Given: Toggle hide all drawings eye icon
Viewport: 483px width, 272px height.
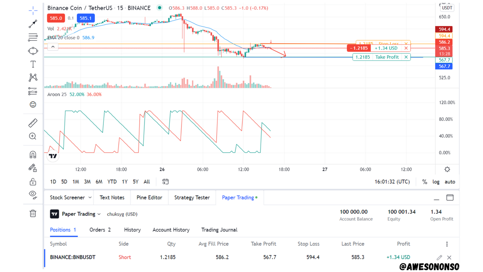Looking at the screenshot, I should (33, 195).
